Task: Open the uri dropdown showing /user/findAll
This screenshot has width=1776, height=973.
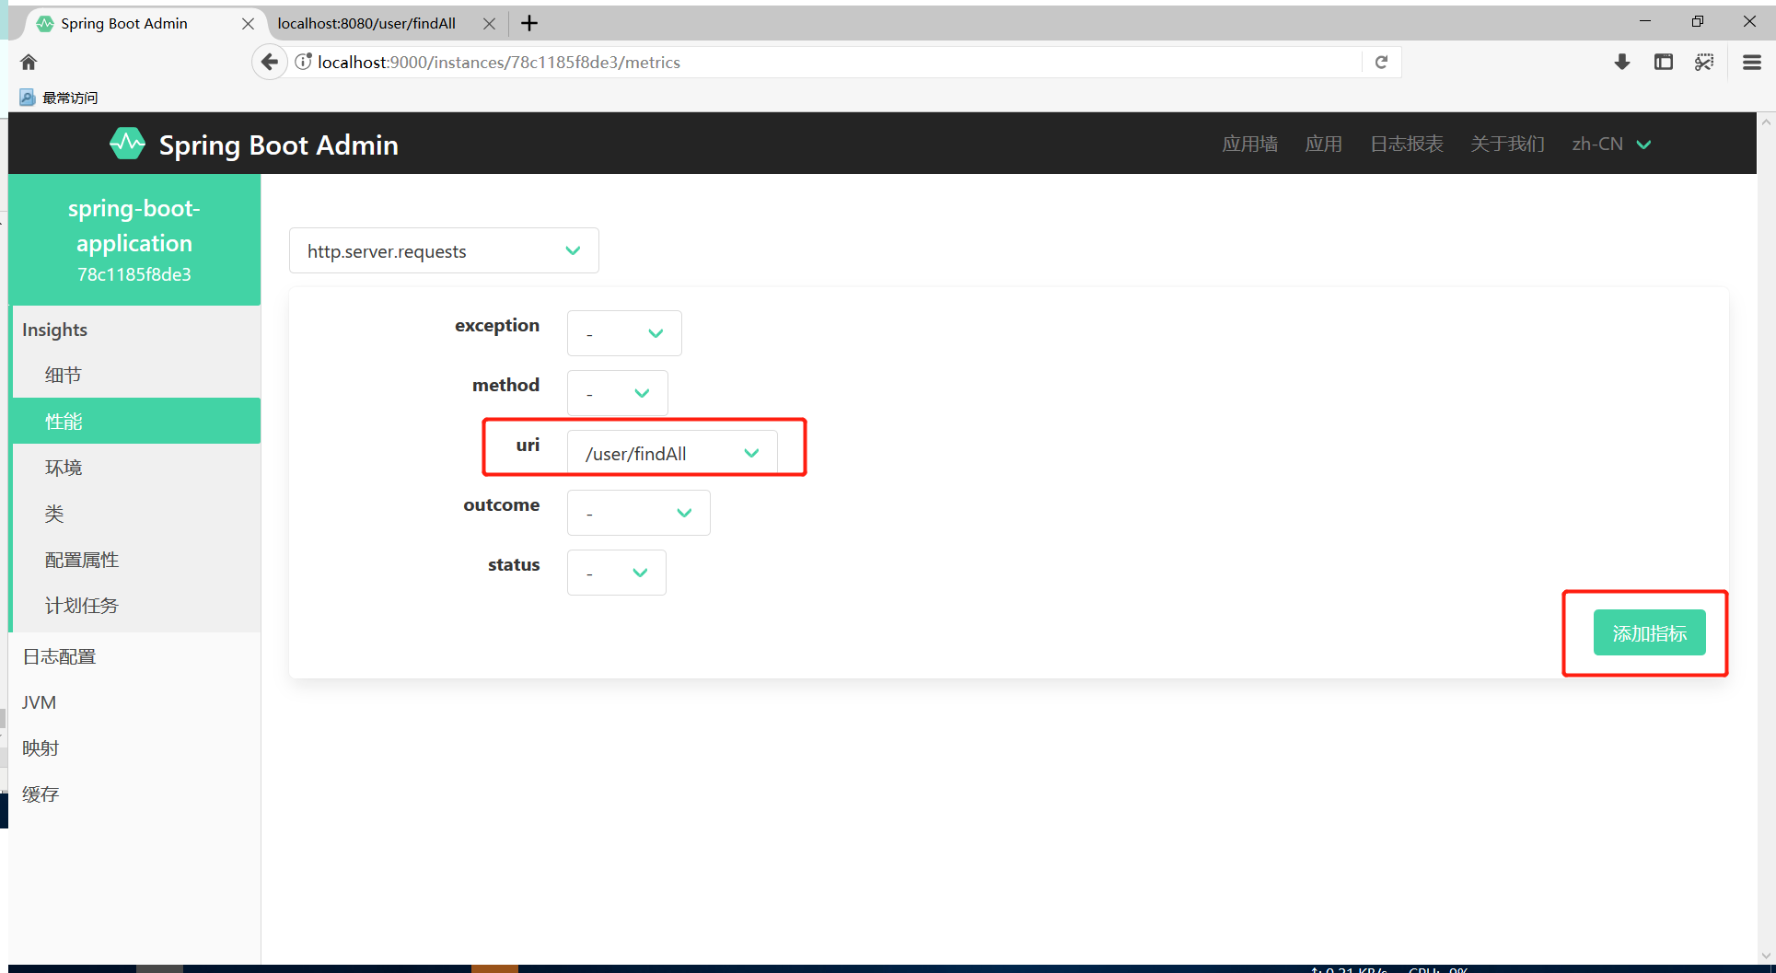Action: (672, 453)
